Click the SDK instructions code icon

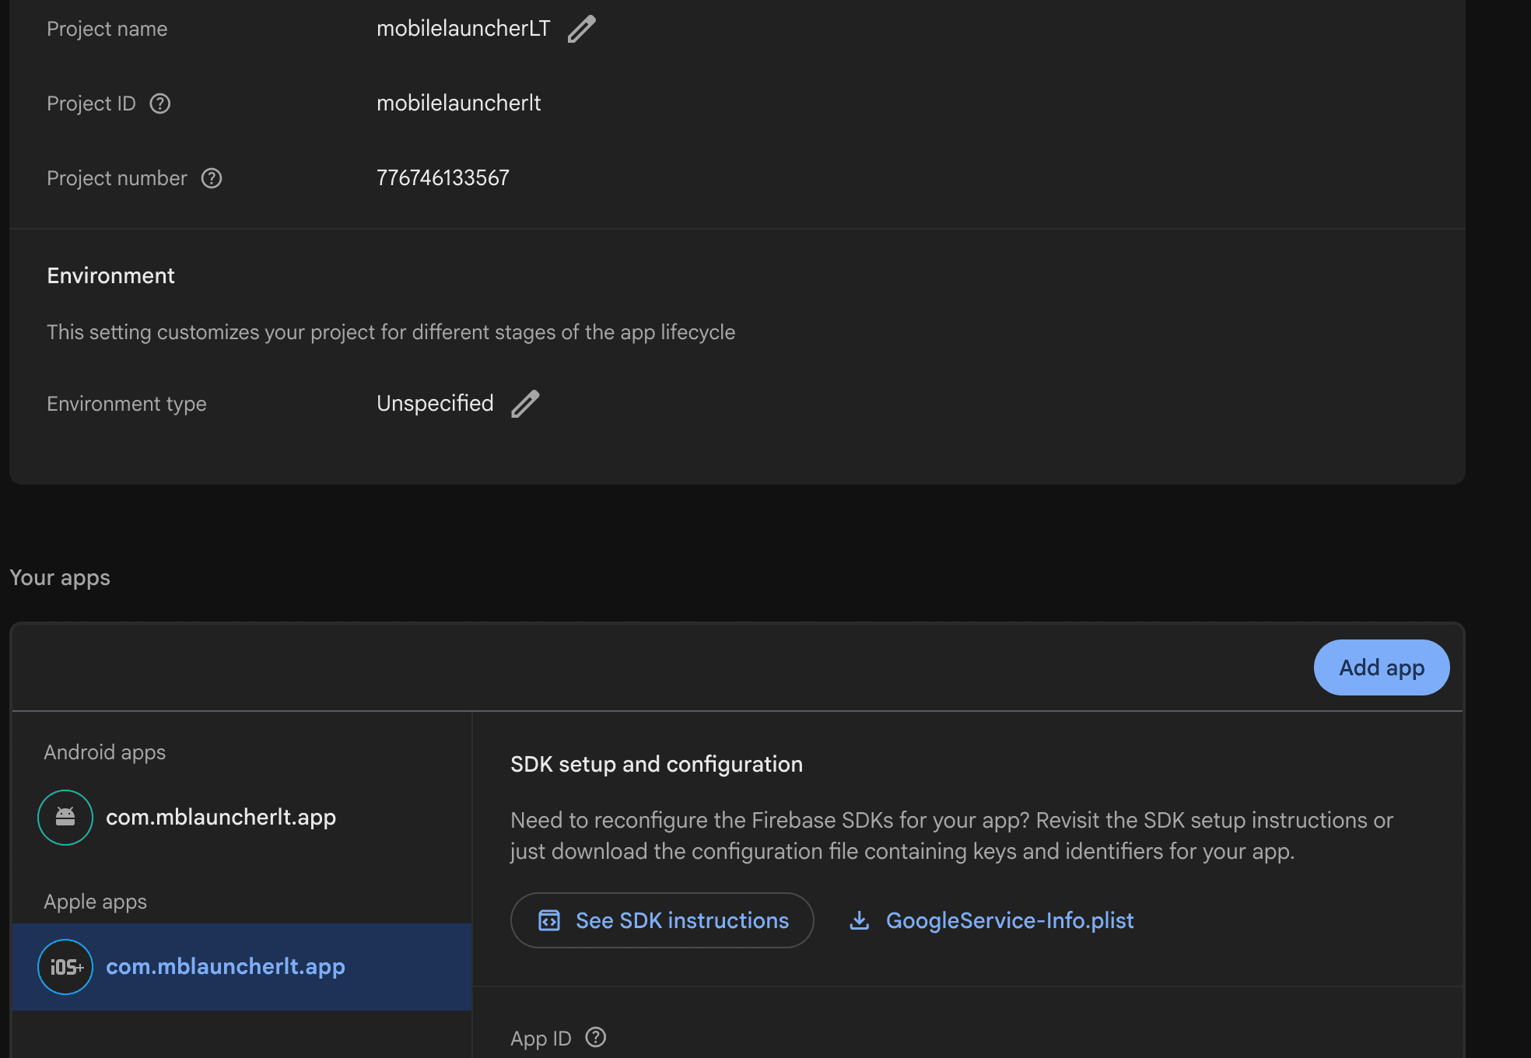pos(549,920)
